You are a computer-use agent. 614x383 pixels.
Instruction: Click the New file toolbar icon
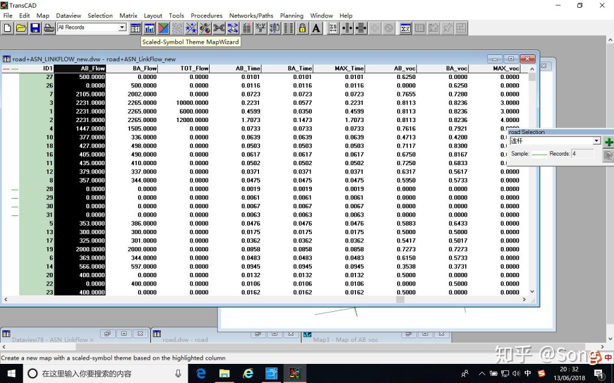[8, 28]
